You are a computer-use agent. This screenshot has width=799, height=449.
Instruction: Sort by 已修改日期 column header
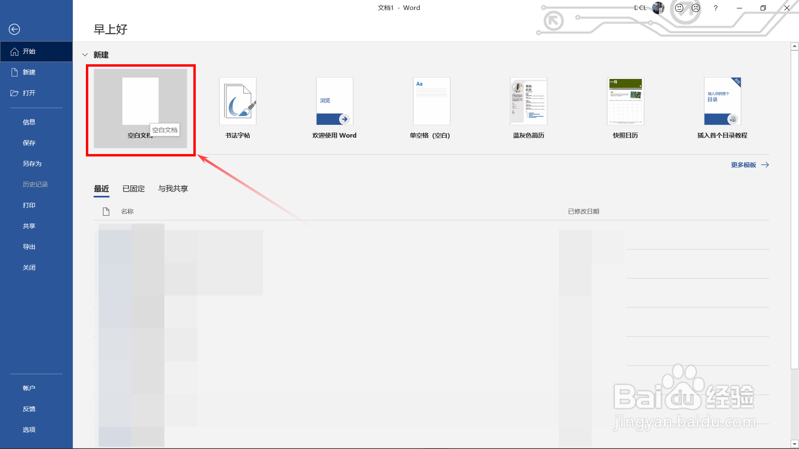pyautogui.click(x=583, y=211)
